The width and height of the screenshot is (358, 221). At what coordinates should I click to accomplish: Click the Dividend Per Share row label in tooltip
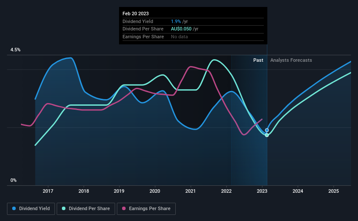[143, 29]
